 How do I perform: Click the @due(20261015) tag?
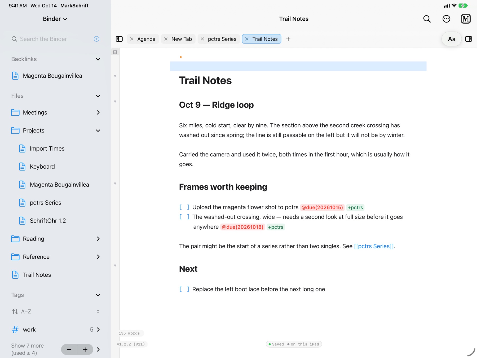(322, 207)
